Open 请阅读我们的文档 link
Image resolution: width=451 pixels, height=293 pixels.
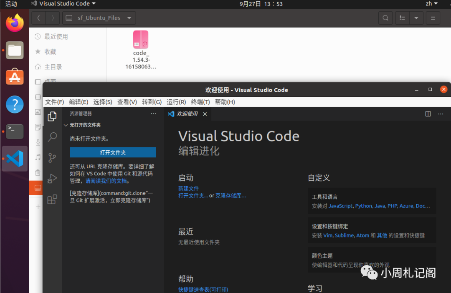pyautogui.click(x=106, y=181)
